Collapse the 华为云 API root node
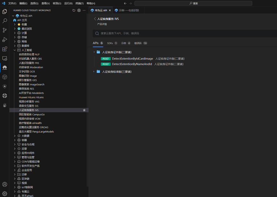The image size is (277, 197). [13, 16]
